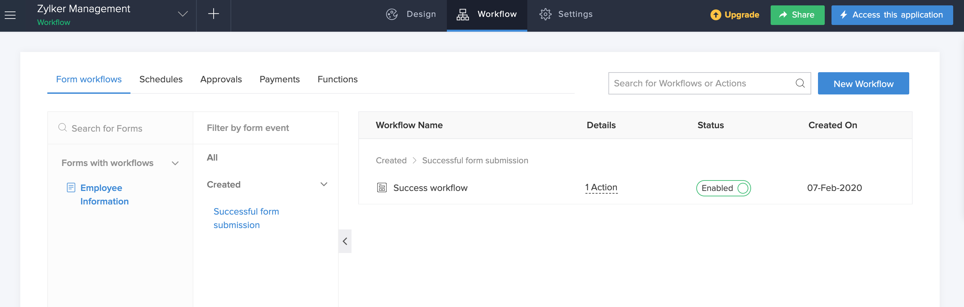The width and height of the screenshot is (964, 307).
Task: Click the New Workflow button
Action: click(x=863, y=83)
